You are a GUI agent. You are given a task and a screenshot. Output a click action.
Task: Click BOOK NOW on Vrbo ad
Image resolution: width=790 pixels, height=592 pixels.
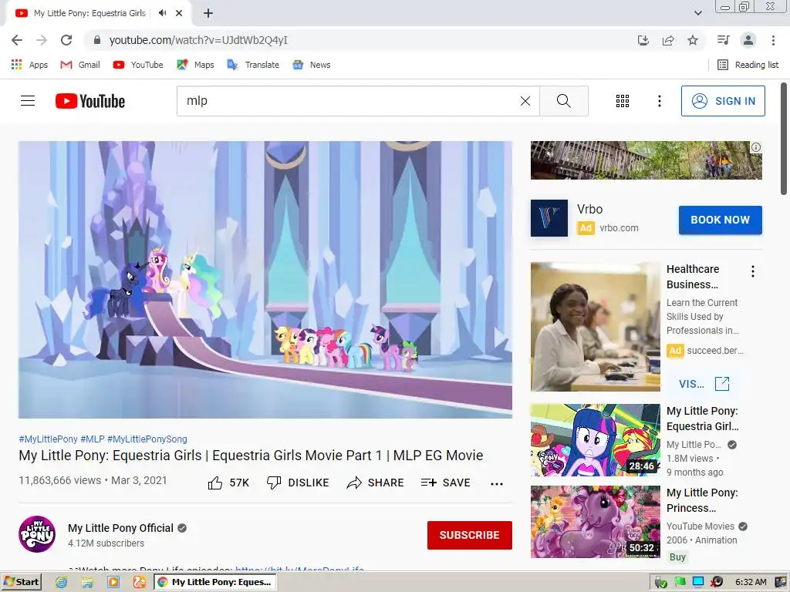(720, 220)
